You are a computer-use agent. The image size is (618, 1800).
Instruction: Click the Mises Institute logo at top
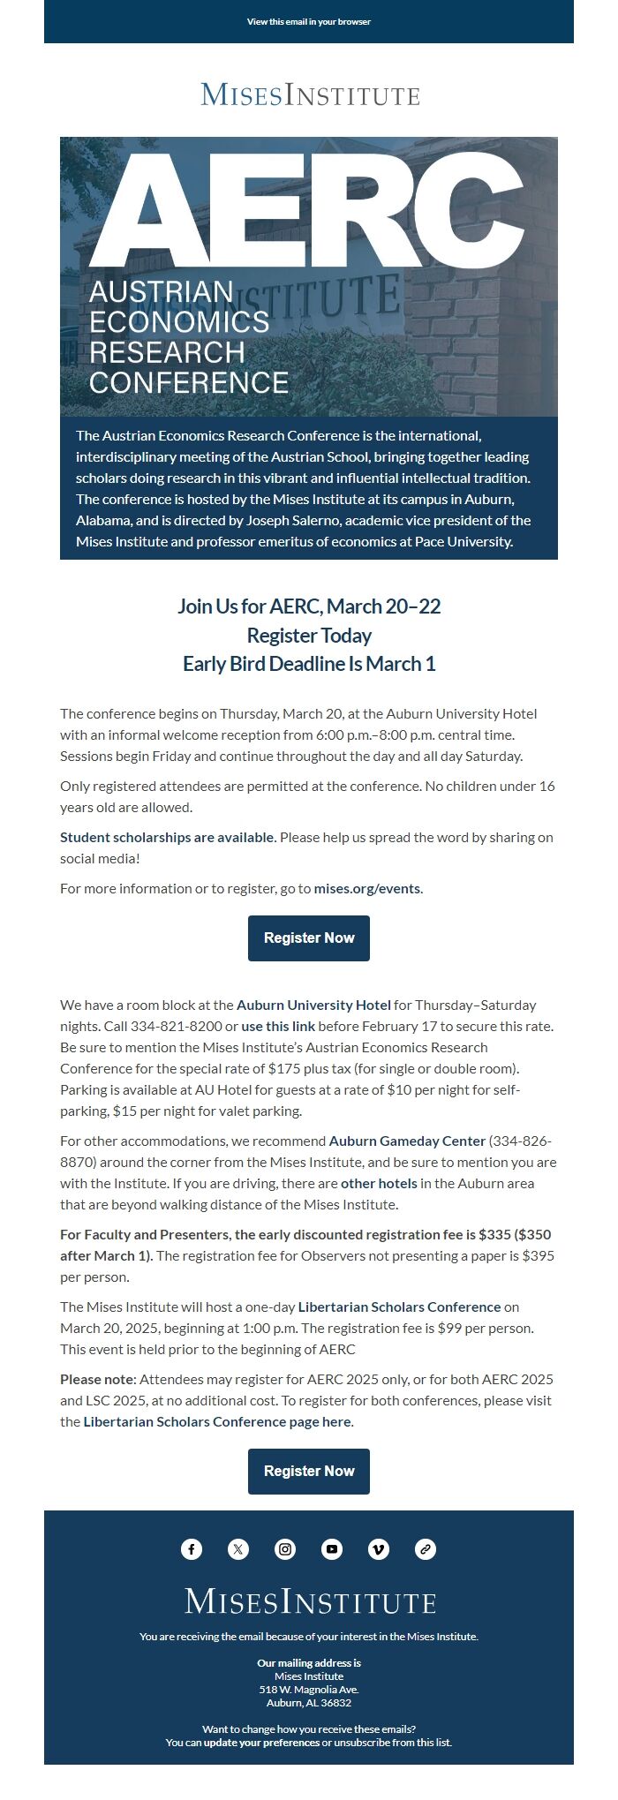(309, 94)
